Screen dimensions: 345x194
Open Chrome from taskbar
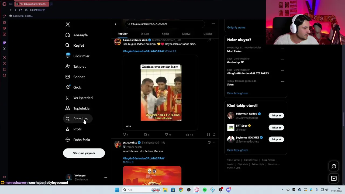(x=181, y=190)
